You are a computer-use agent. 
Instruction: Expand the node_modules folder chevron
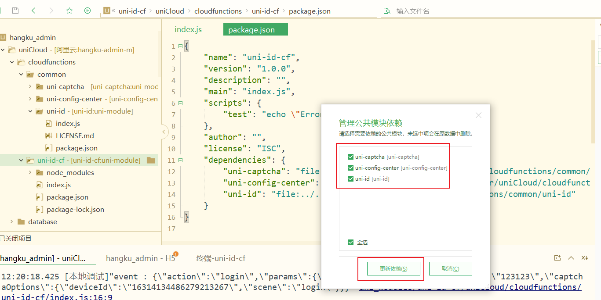(30, 173)
